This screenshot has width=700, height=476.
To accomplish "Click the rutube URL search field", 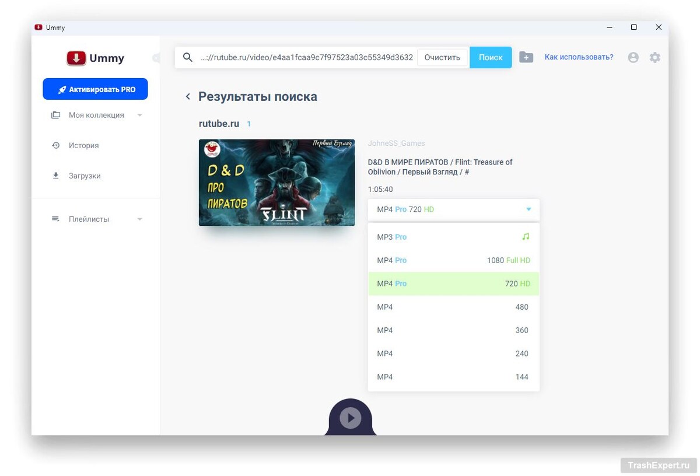I will [x=307, y=57].
